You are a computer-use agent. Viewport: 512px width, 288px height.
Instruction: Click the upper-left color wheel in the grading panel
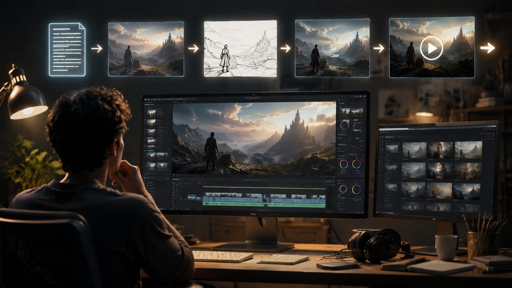coord(345,125)
